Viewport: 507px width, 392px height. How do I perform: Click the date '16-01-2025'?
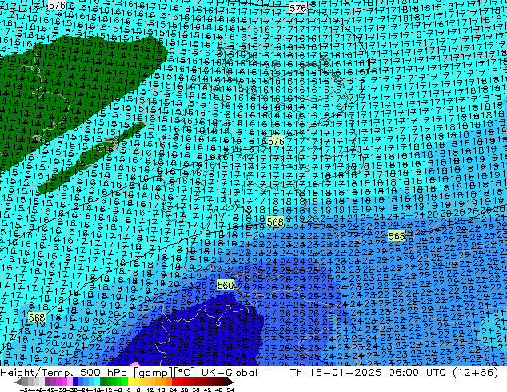(345, 373)
